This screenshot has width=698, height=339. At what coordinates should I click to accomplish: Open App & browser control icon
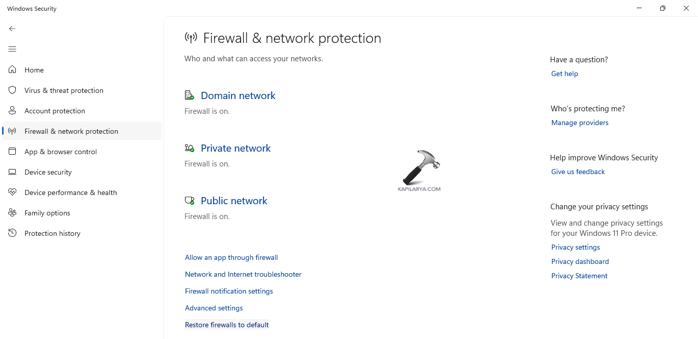pyautogui.click(x=13, y=152)
